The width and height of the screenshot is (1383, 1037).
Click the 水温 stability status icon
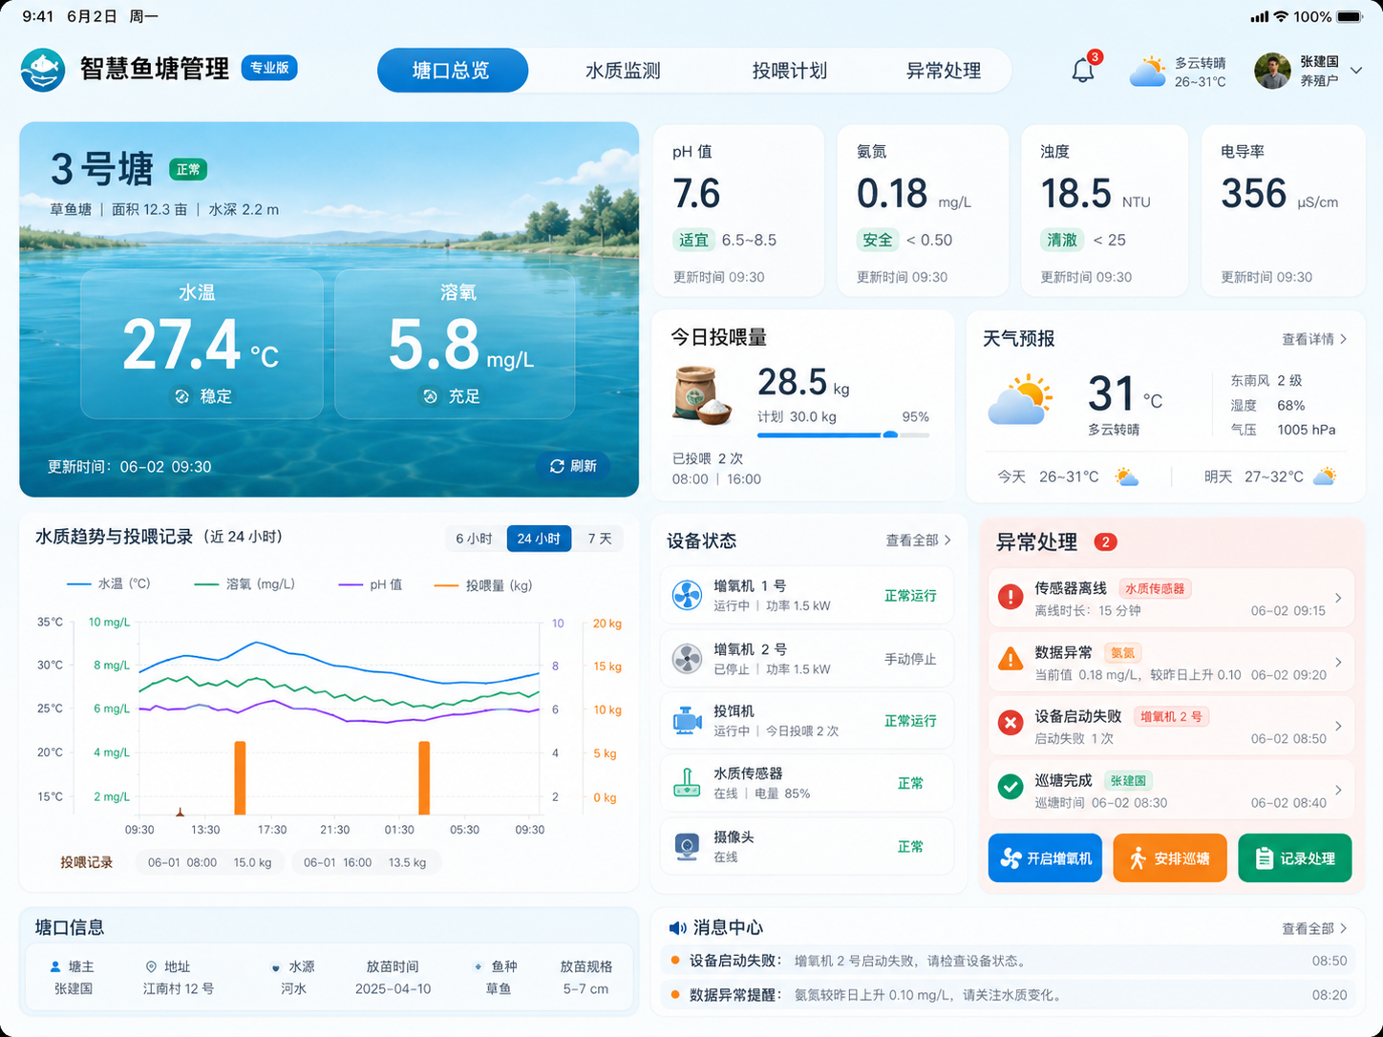tap(181, 396)
